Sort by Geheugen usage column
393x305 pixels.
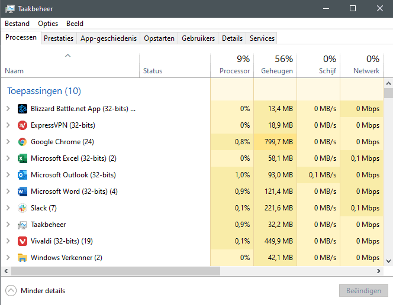click(275, 66)
